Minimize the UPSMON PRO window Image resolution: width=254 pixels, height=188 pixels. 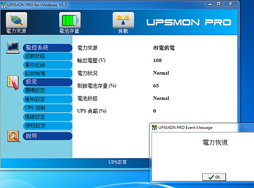pyautogui.click(x=210, y=4)
